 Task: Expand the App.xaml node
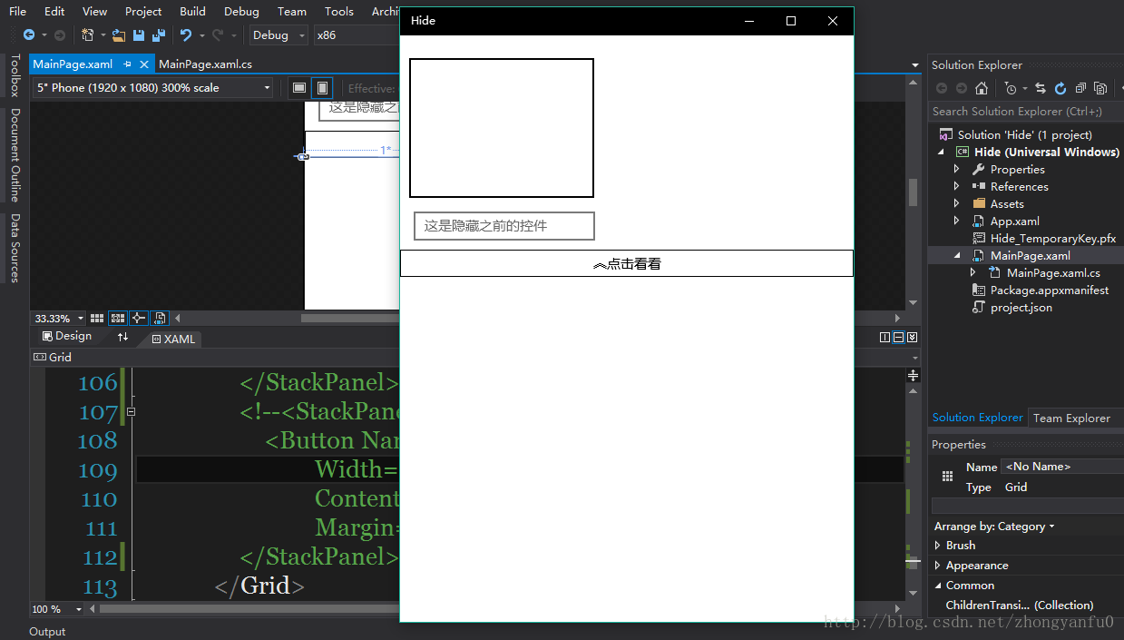(x=956, y=222)
